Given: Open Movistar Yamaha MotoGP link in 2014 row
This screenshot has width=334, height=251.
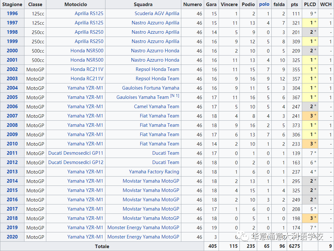Looking at the screenshot, I should [x=151, y=181].
